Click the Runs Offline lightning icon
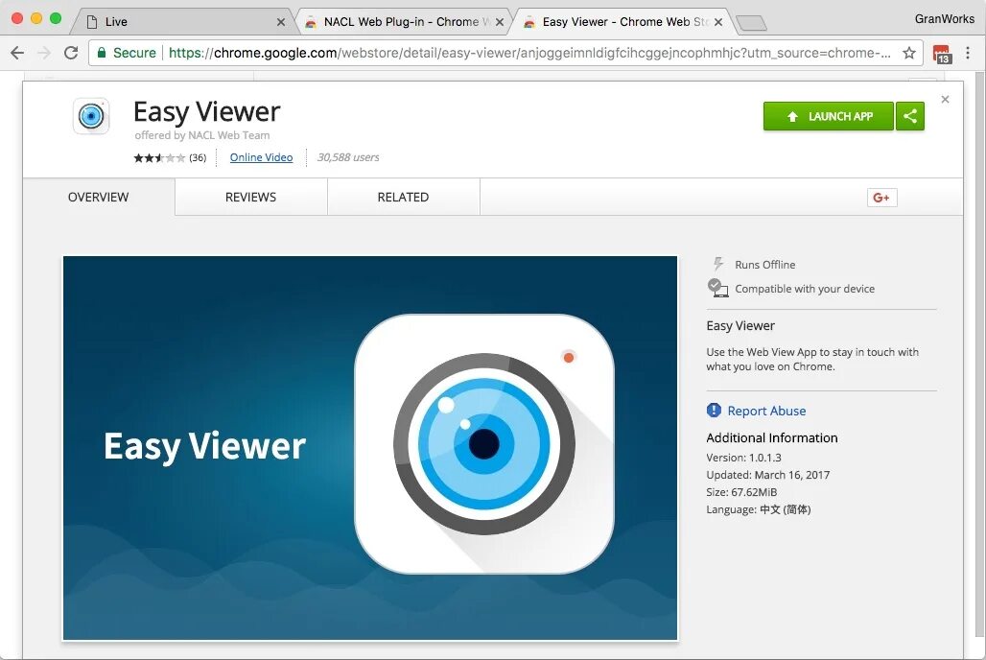The image size is (986, 660). pos(718,264)
